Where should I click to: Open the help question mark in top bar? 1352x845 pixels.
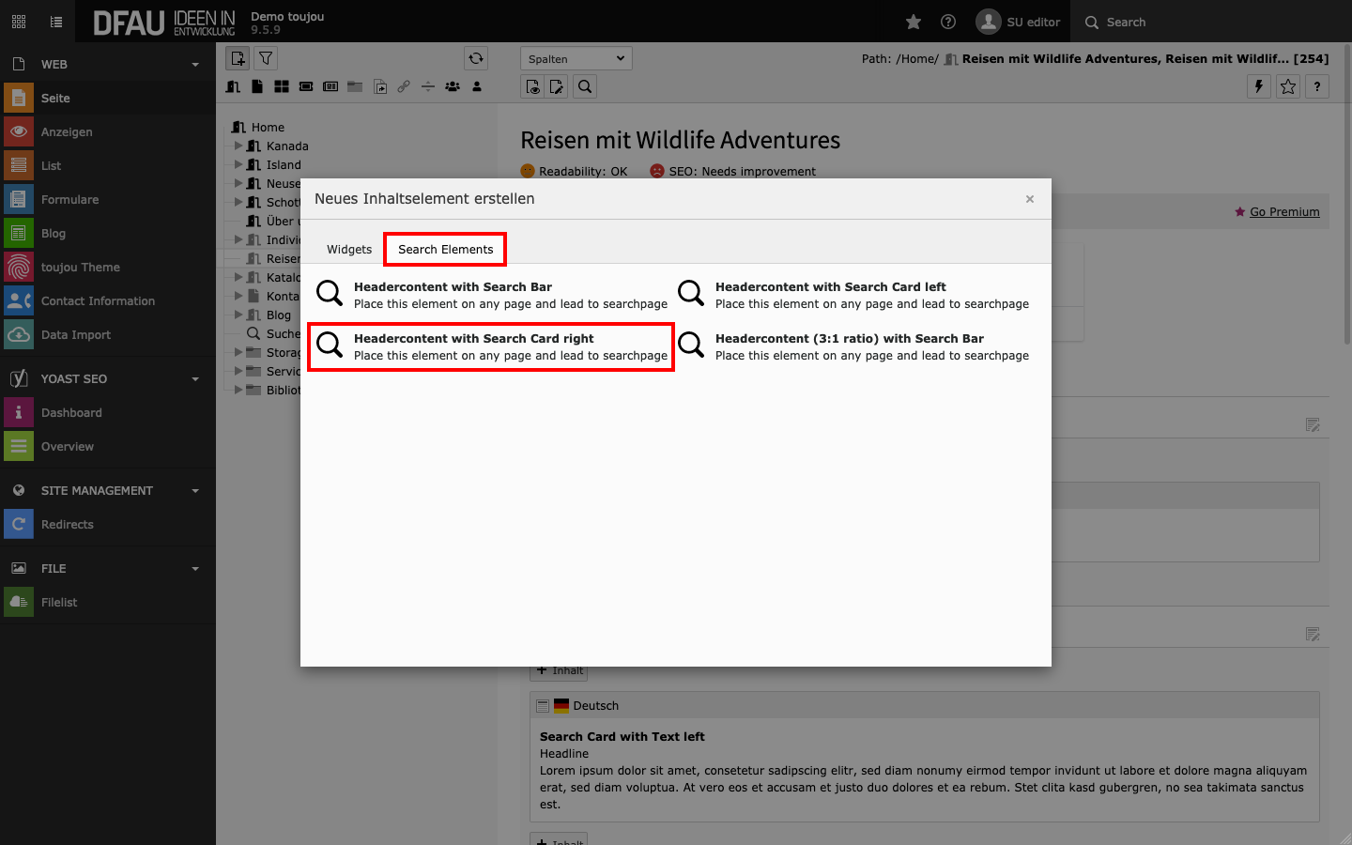948,22
